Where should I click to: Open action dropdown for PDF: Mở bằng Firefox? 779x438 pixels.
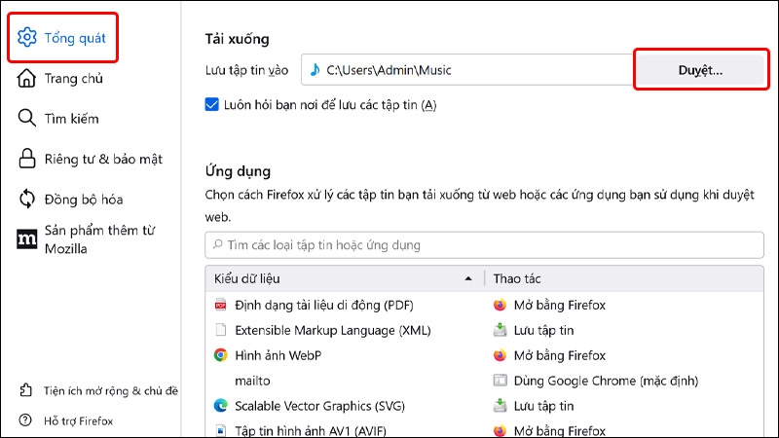click(x=560, y=305)
